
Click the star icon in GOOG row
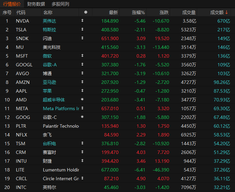(82, 117)
